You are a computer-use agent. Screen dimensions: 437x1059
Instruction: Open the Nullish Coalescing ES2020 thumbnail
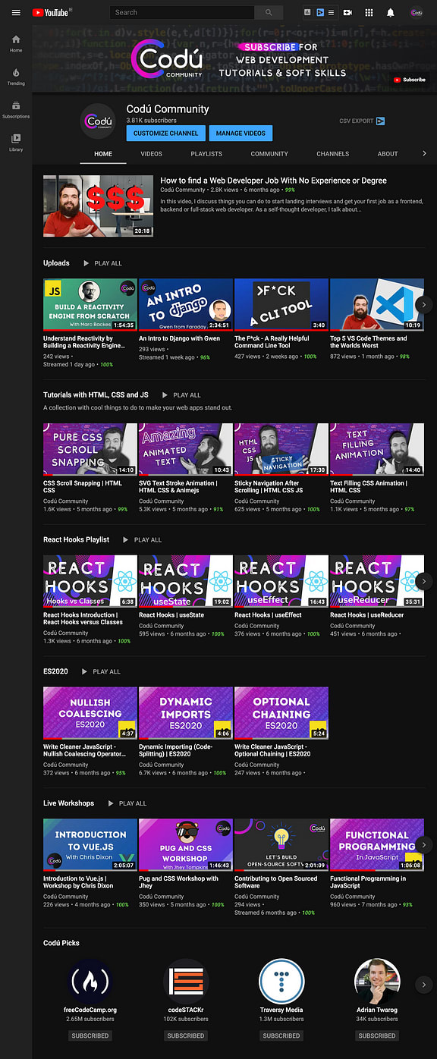pyautogui.click(x=90, y=713)
